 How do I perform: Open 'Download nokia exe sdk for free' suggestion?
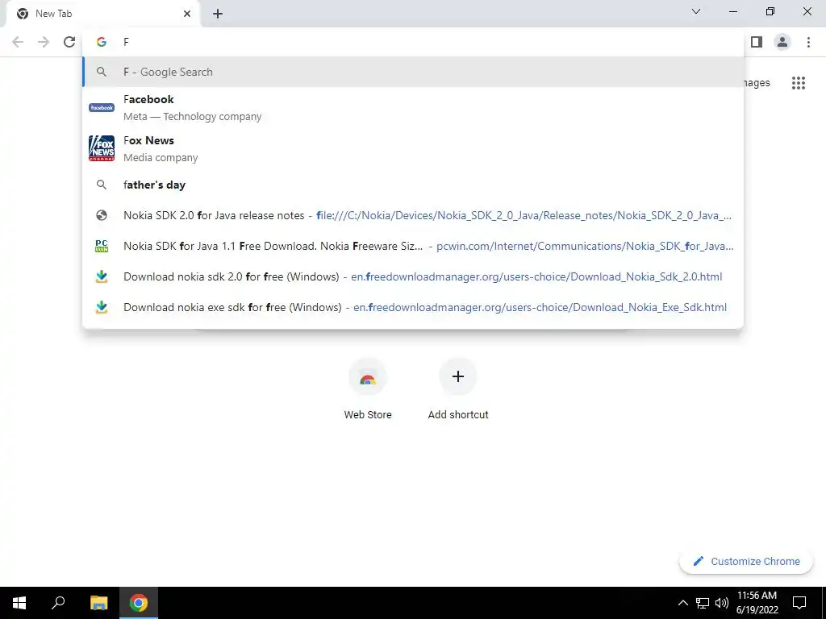click(414, 307)
